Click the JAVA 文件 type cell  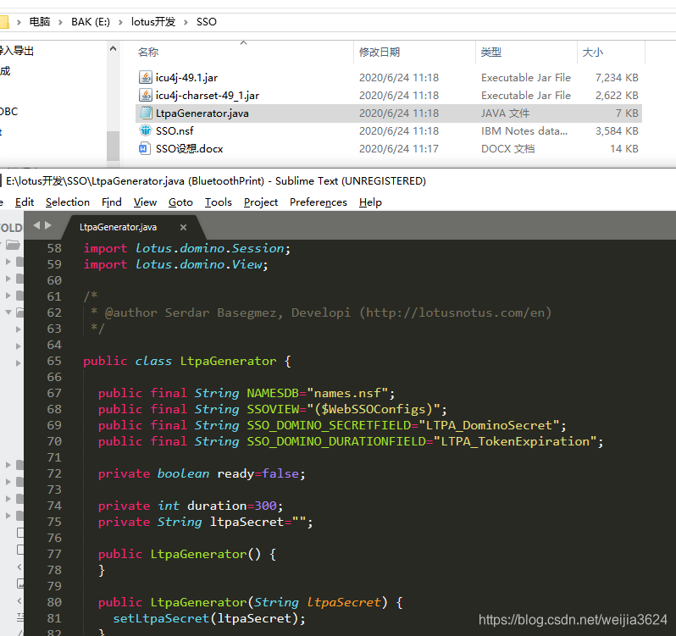coord(505,113)
